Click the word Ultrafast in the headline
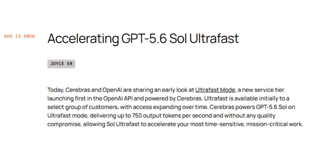This screenshot has height=163, width=310. pyautogui.click(x=214, y=38)
